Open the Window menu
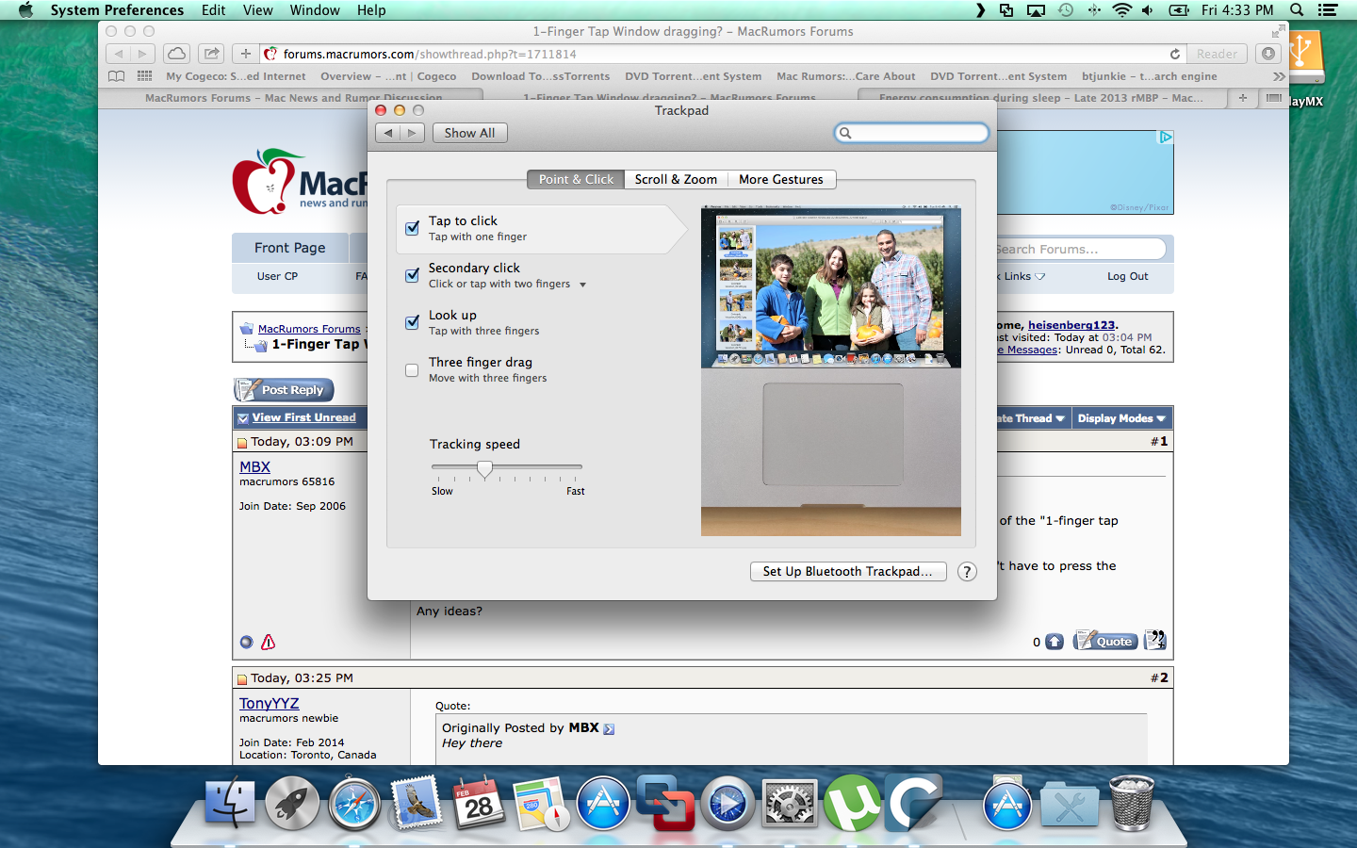 315,10
